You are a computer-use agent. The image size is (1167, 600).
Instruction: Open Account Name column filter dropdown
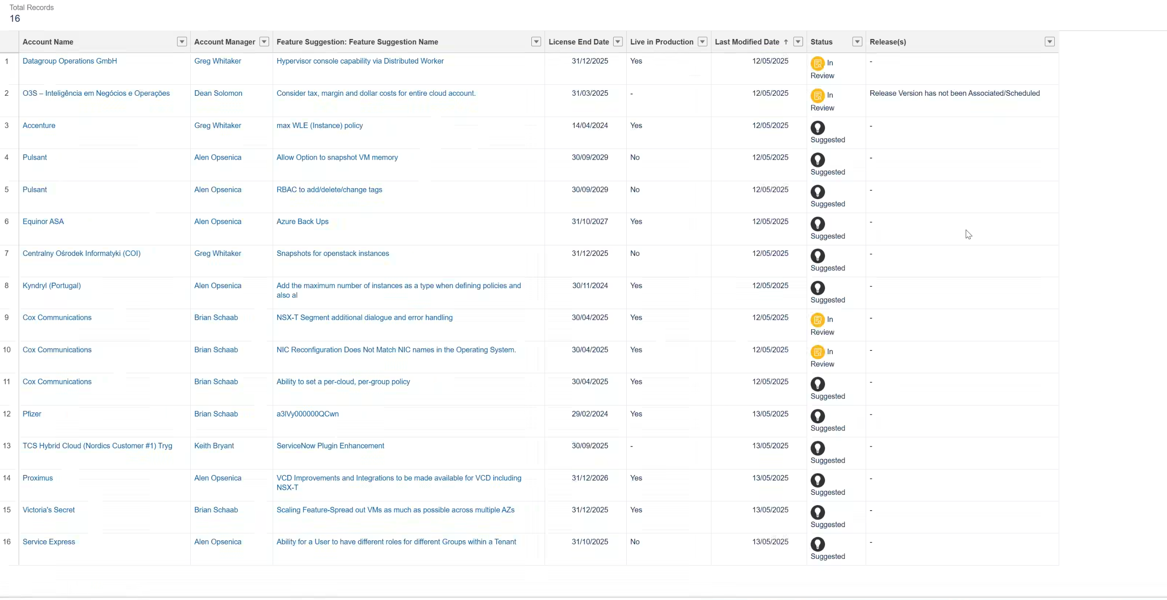(x=182, y=42)
